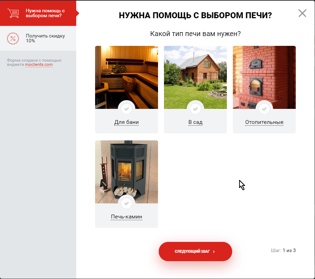315x279 pixels.
Task: Click the shopping cart icon in sidebar
Action: pos(13,13)
